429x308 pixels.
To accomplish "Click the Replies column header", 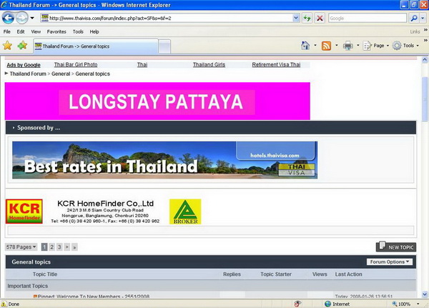I will click(x=232, y=274).
